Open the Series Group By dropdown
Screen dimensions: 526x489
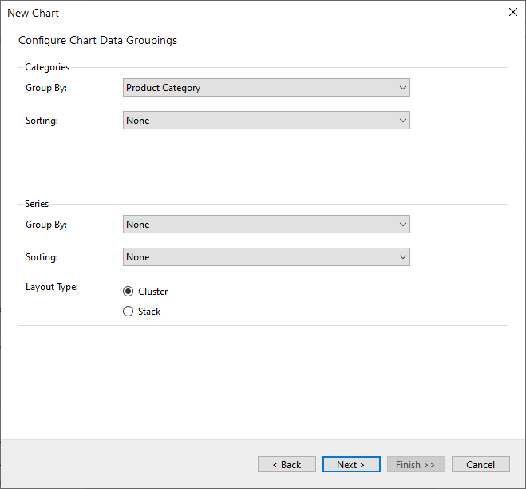point(267,224)
